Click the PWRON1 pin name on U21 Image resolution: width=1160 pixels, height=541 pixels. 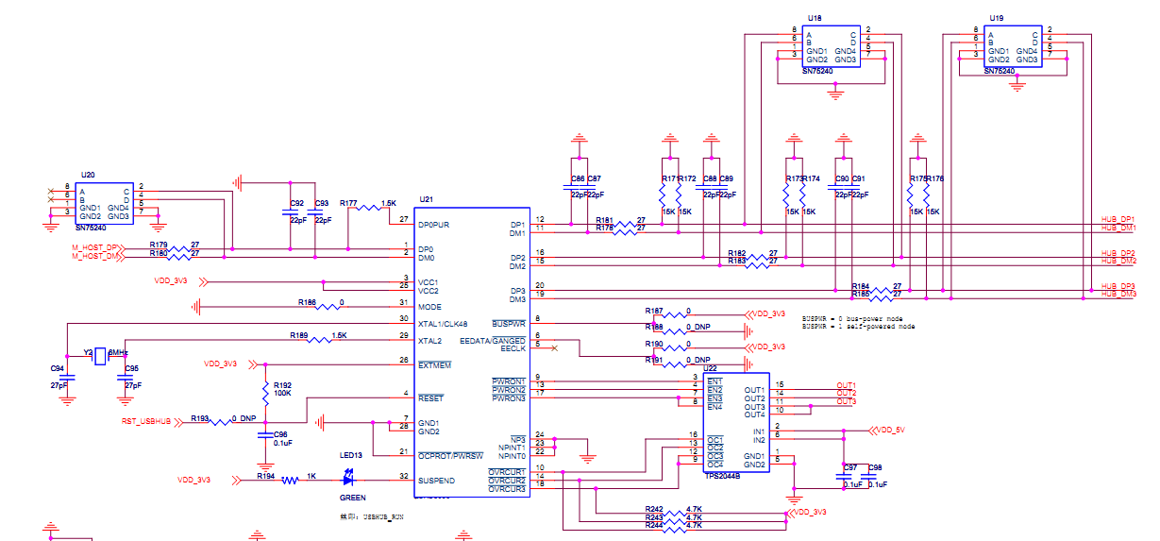point(509,381)
